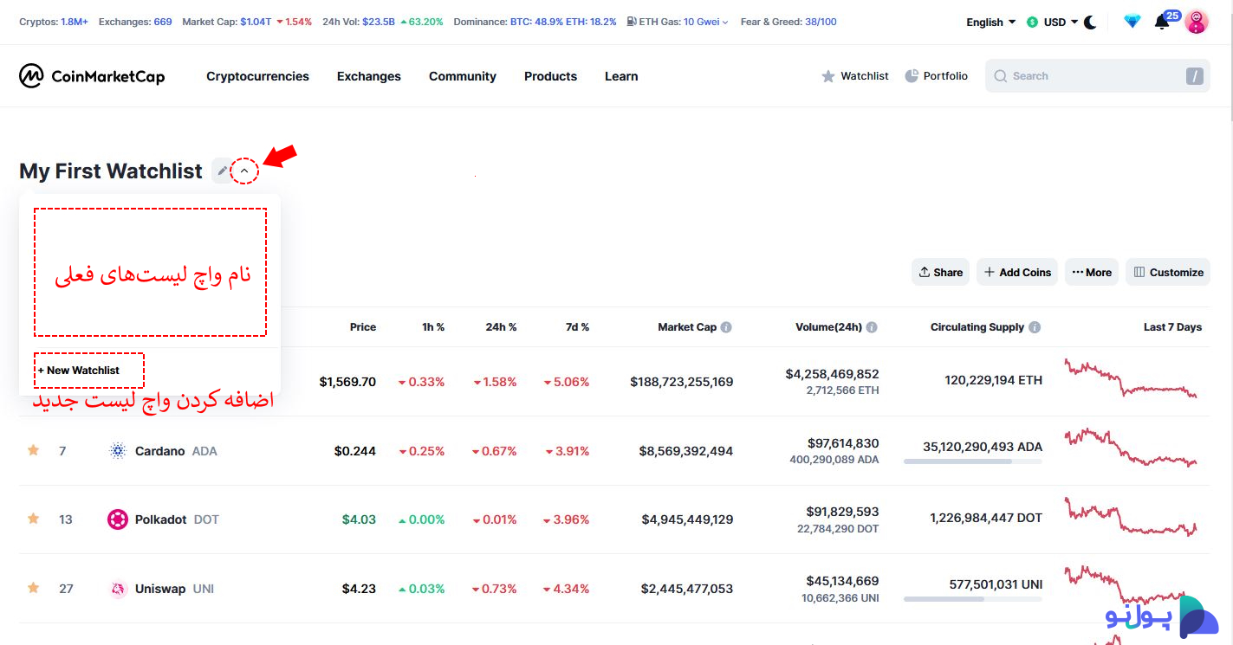Open Learn menu
This screenshot has width=1233, height=645.
point(621,76)
